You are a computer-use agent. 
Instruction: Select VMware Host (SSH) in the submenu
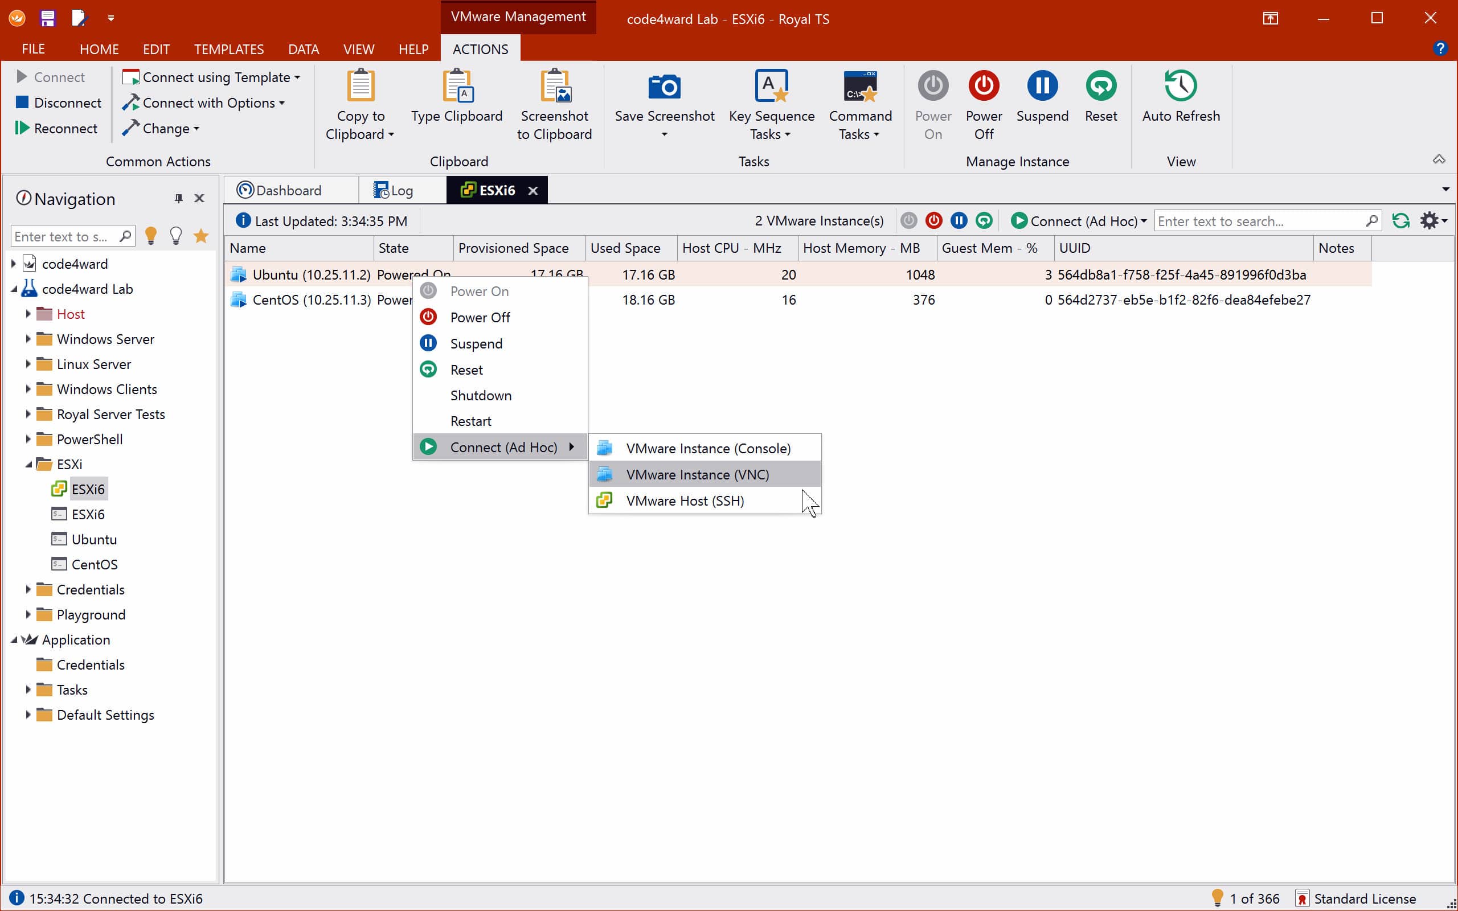[x=705, y=500]
